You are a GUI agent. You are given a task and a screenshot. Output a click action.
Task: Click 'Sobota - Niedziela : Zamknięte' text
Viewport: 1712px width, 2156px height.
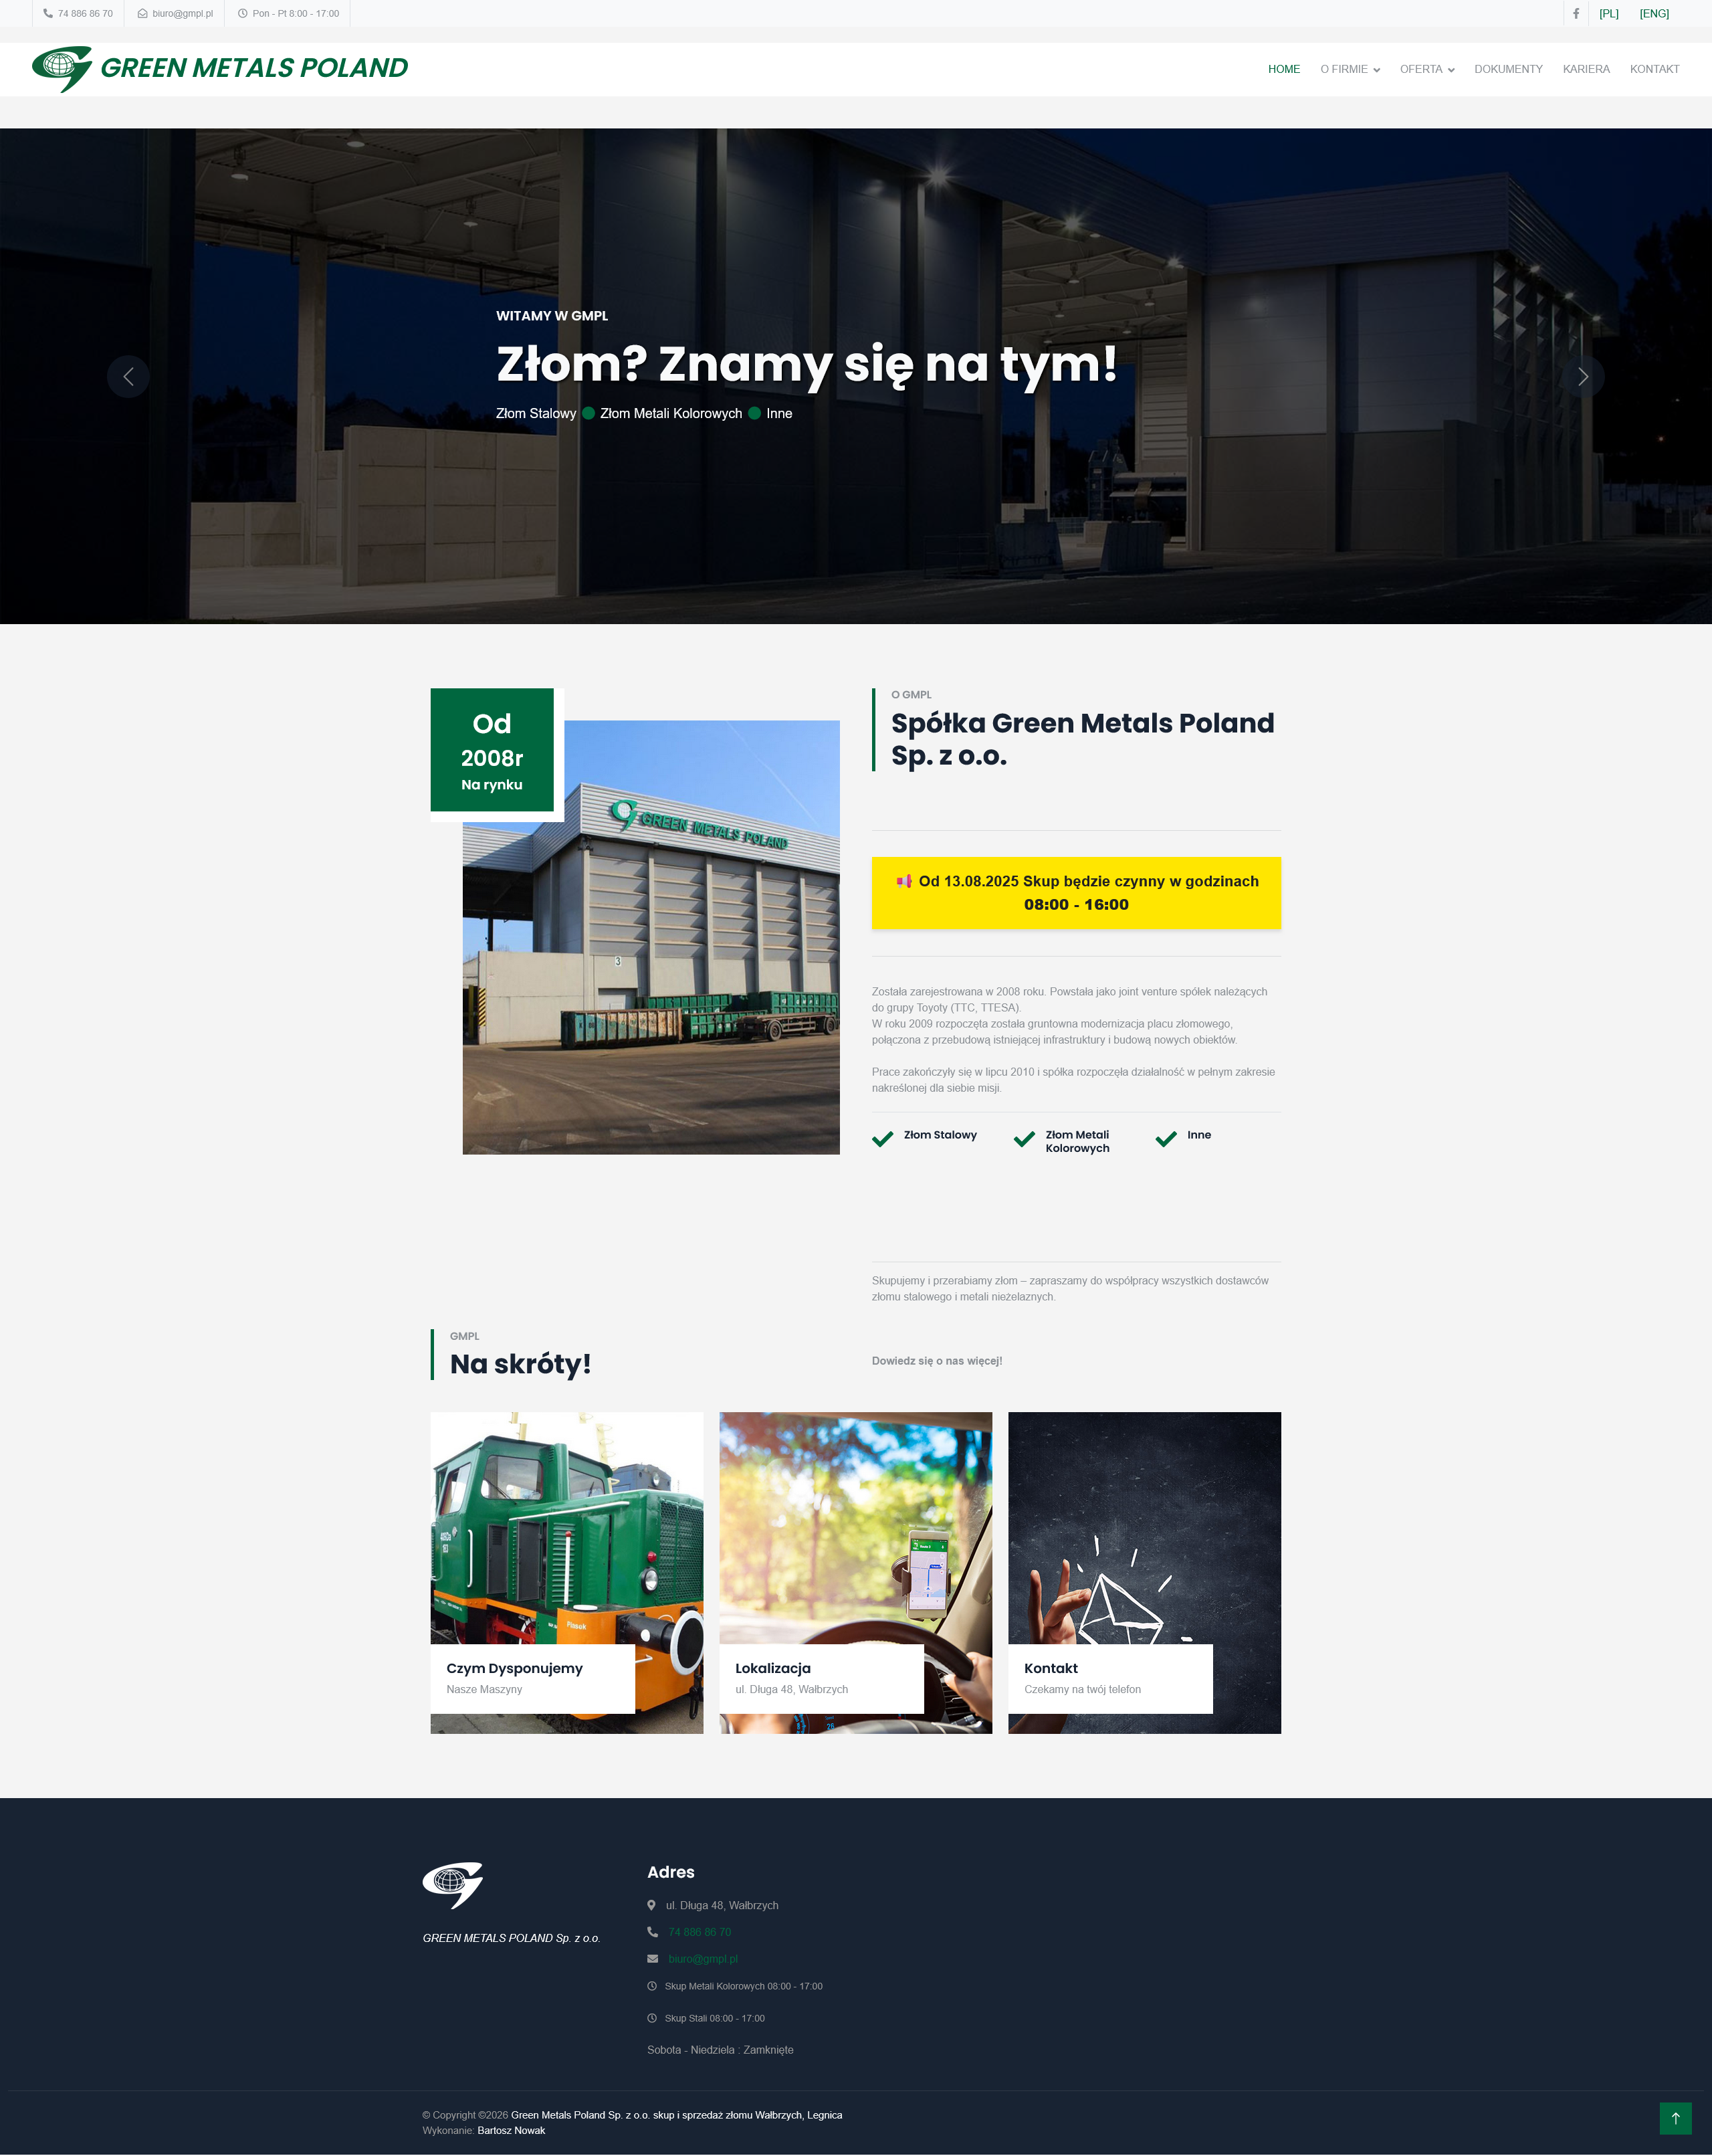click(720, 2050)
